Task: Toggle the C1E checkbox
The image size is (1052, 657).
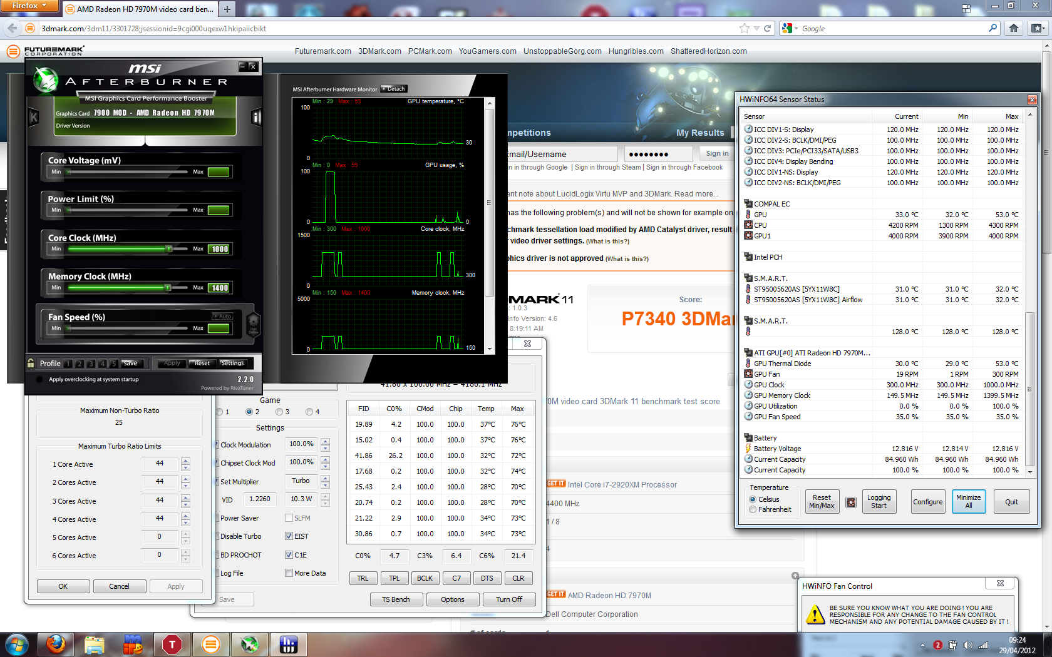Action: [289, 555]
